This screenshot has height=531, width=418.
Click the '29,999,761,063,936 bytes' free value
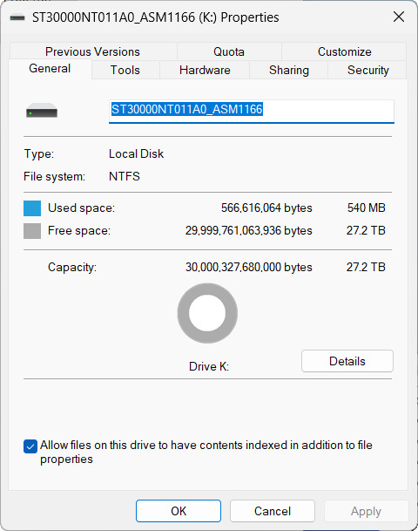248,230
